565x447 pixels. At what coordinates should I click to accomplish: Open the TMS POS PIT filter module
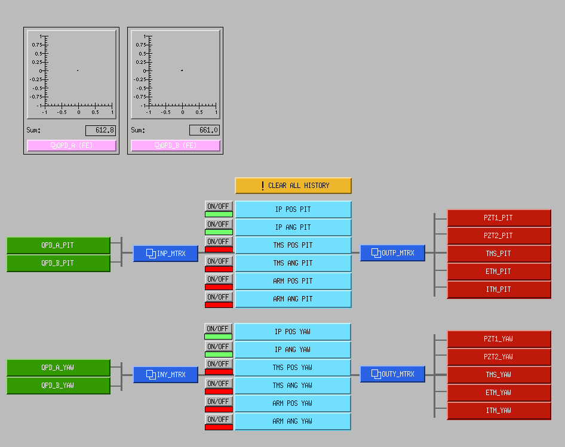point(293,245)
